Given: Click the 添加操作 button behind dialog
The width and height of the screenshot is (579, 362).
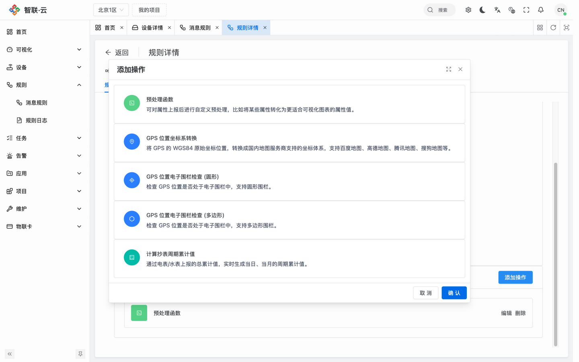Looking at the screenshot, I should tap(515, 277).
